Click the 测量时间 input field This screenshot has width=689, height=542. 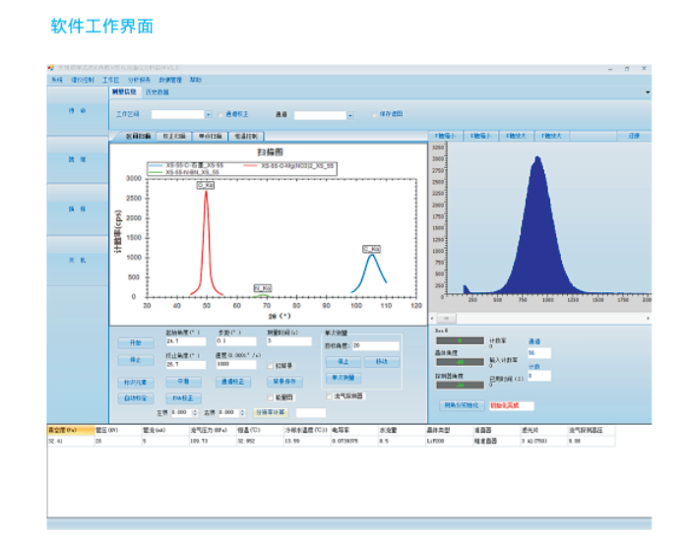pos(289,341)
